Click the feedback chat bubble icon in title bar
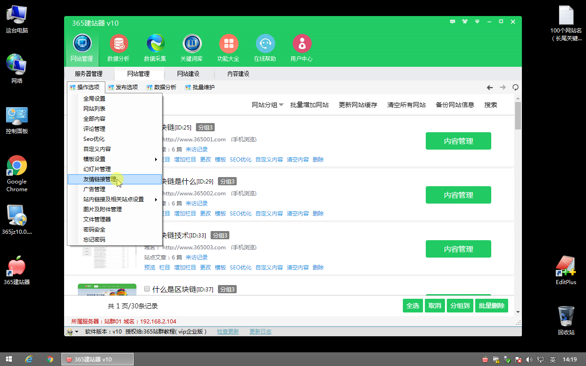 (x=453, y=22)
